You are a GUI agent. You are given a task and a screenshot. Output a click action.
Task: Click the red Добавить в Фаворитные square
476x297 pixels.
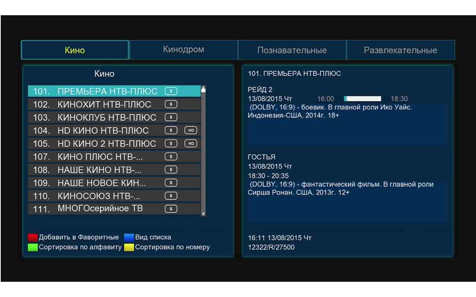pos(33,238)
